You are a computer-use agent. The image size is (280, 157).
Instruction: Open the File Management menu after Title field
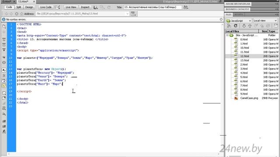click(186, 7)
